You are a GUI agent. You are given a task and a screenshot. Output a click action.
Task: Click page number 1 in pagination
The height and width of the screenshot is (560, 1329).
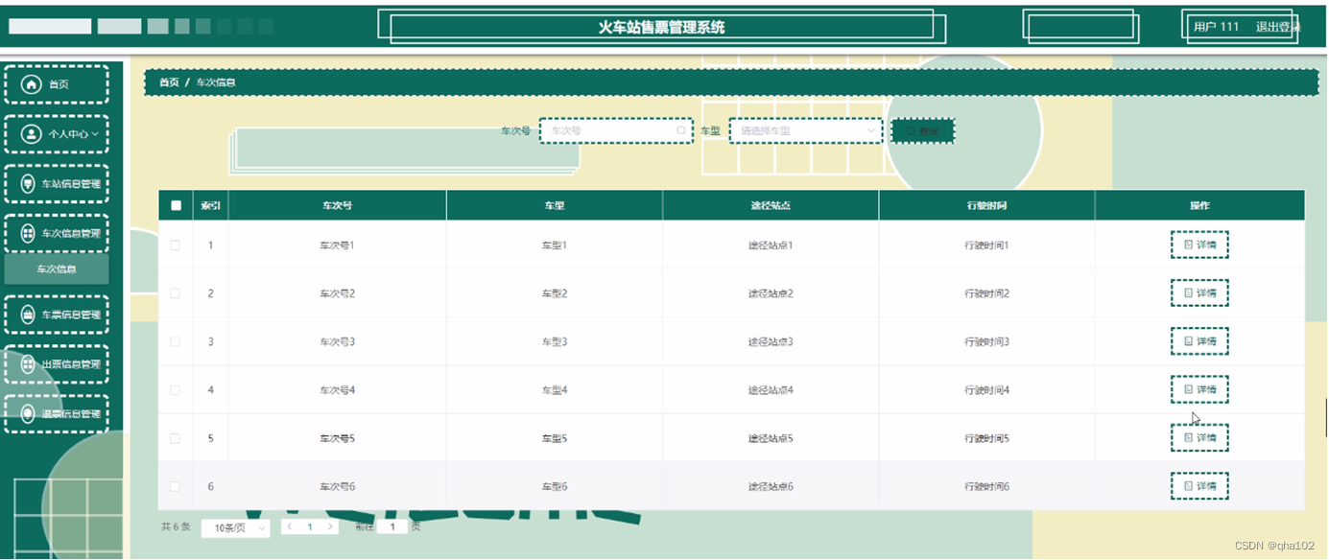tap(309, 526)
